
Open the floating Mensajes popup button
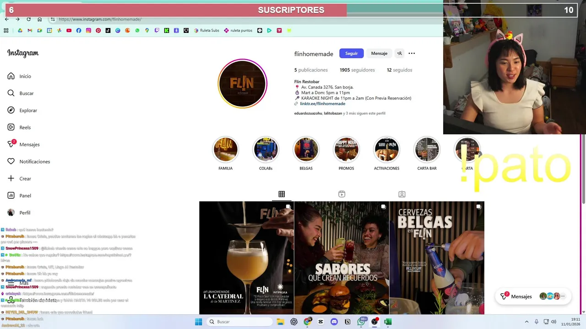point(533,297)
